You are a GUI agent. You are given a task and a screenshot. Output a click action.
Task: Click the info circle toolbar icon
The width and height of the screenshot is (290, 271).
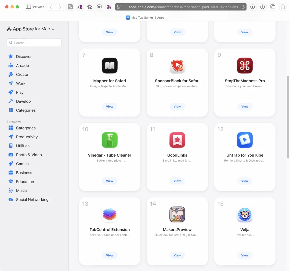(x=262, y=7)
